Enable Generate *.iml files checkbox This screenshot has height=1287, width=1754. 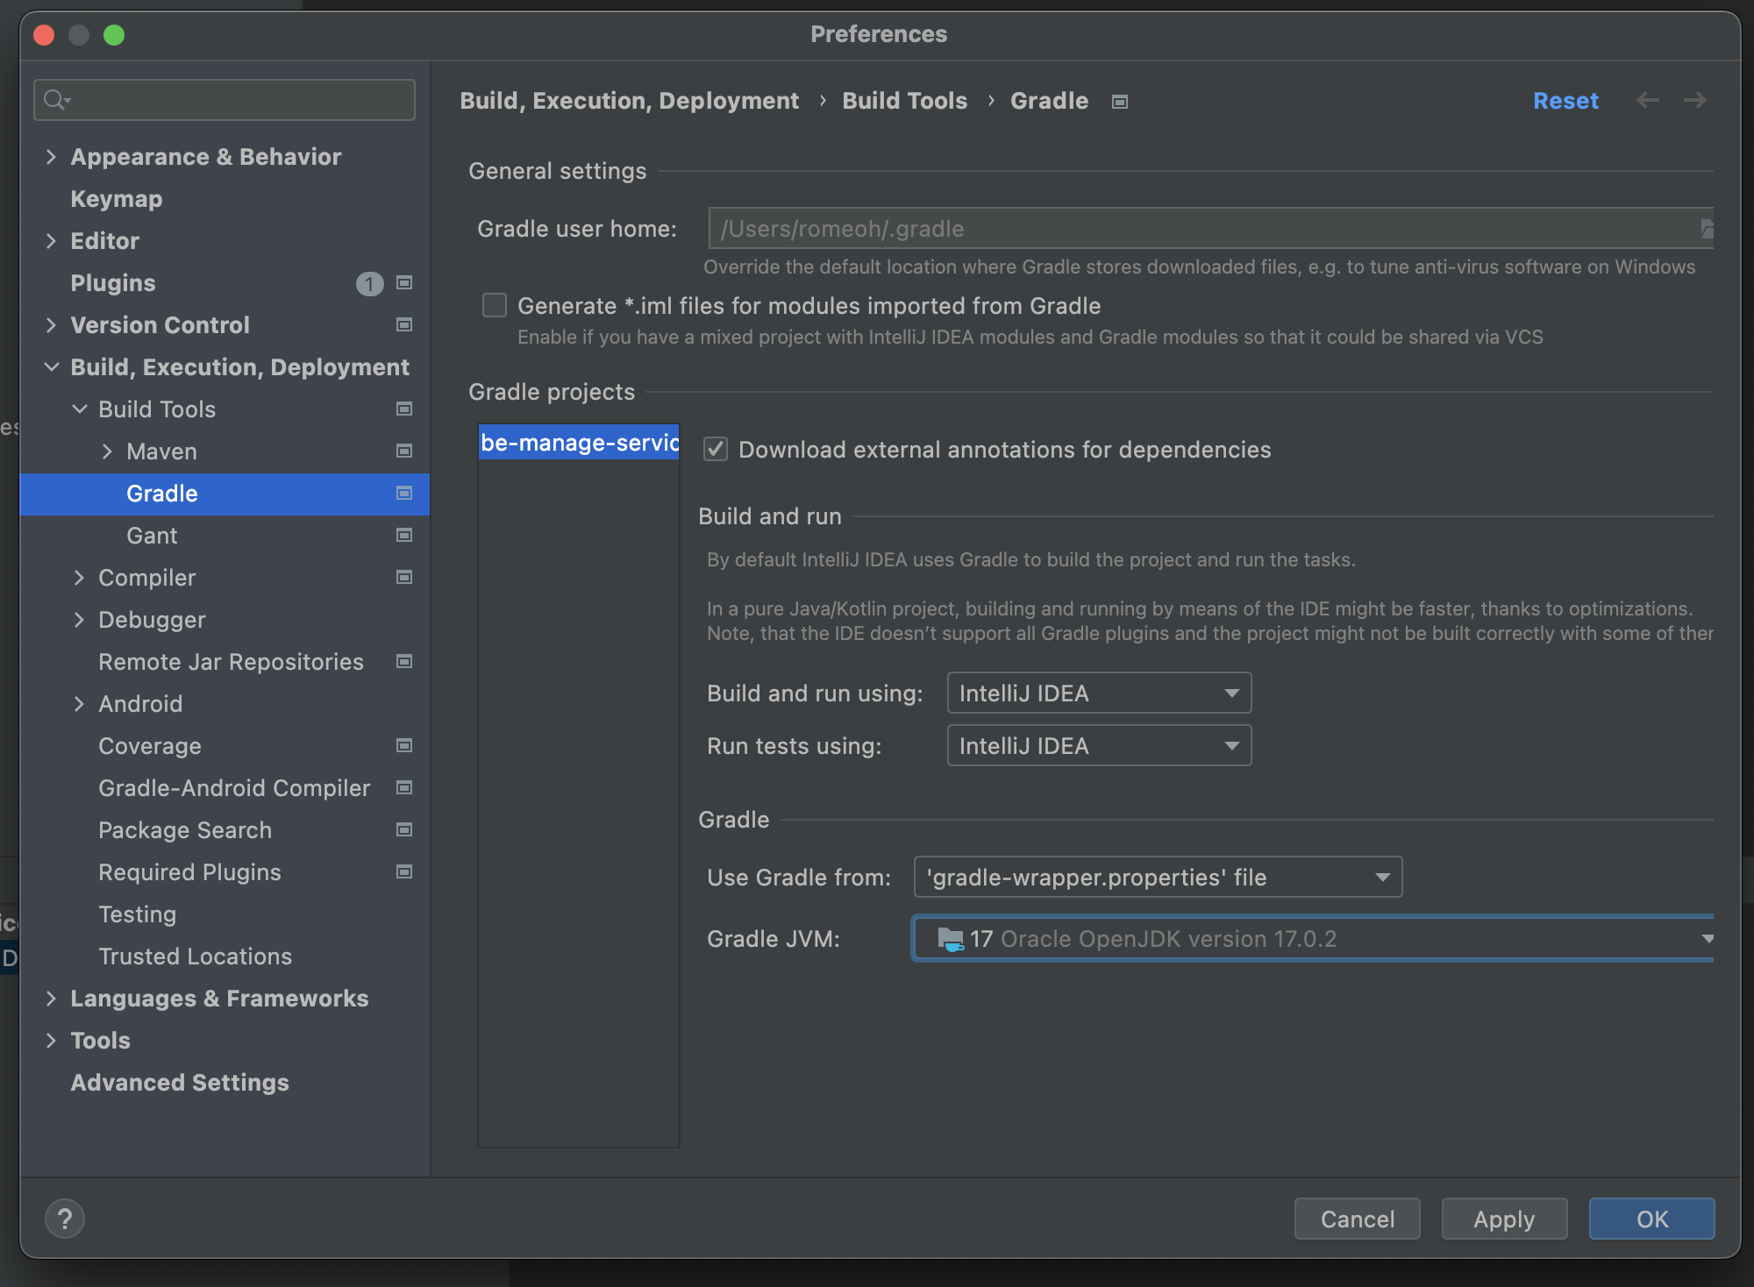point(495,305)
